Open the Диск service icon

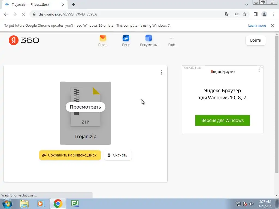(126, 41)
